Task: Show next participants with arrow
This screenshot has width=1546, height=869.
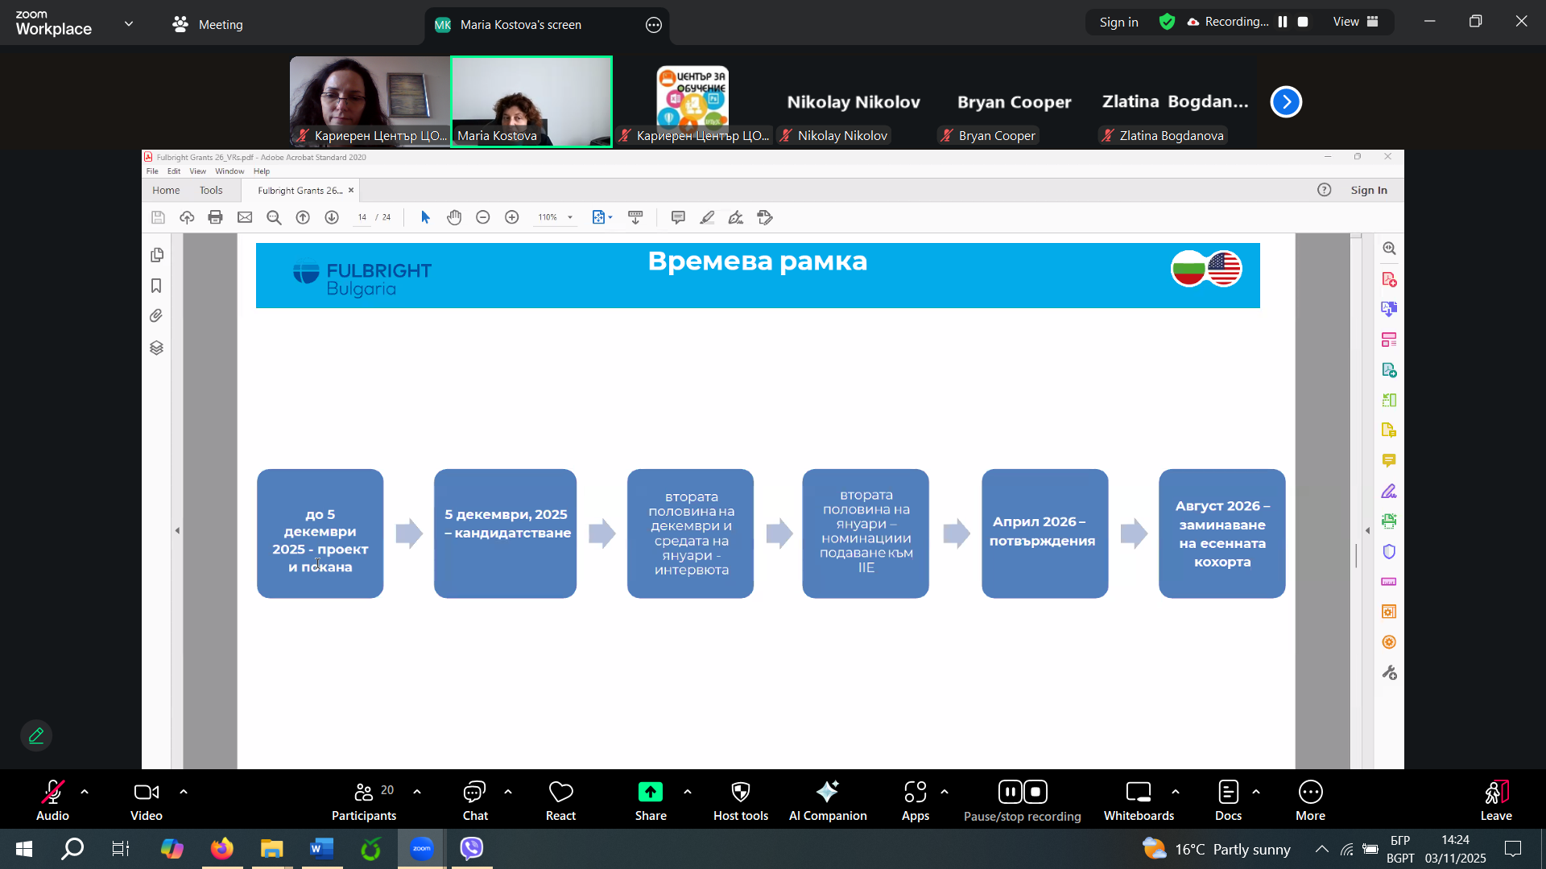Action: (1286, 102)
